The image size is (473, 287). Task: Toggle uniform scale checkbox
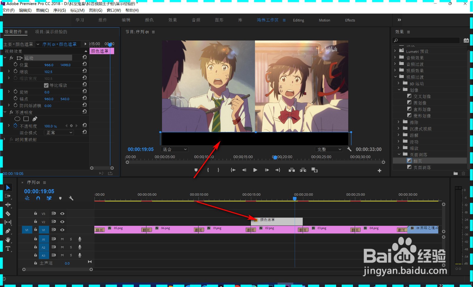click(46, 85)
